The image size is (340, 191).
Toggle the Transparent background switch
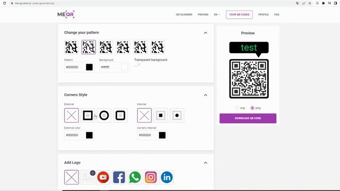point(137,65)
